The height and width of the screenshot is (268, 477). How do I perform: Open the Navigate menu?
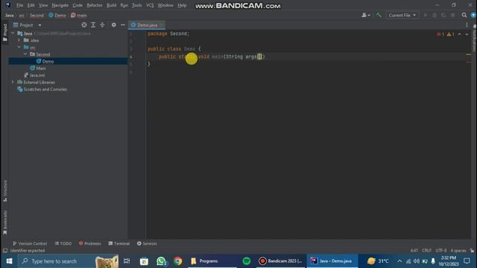pyautogui.click(x=60, y=5)
